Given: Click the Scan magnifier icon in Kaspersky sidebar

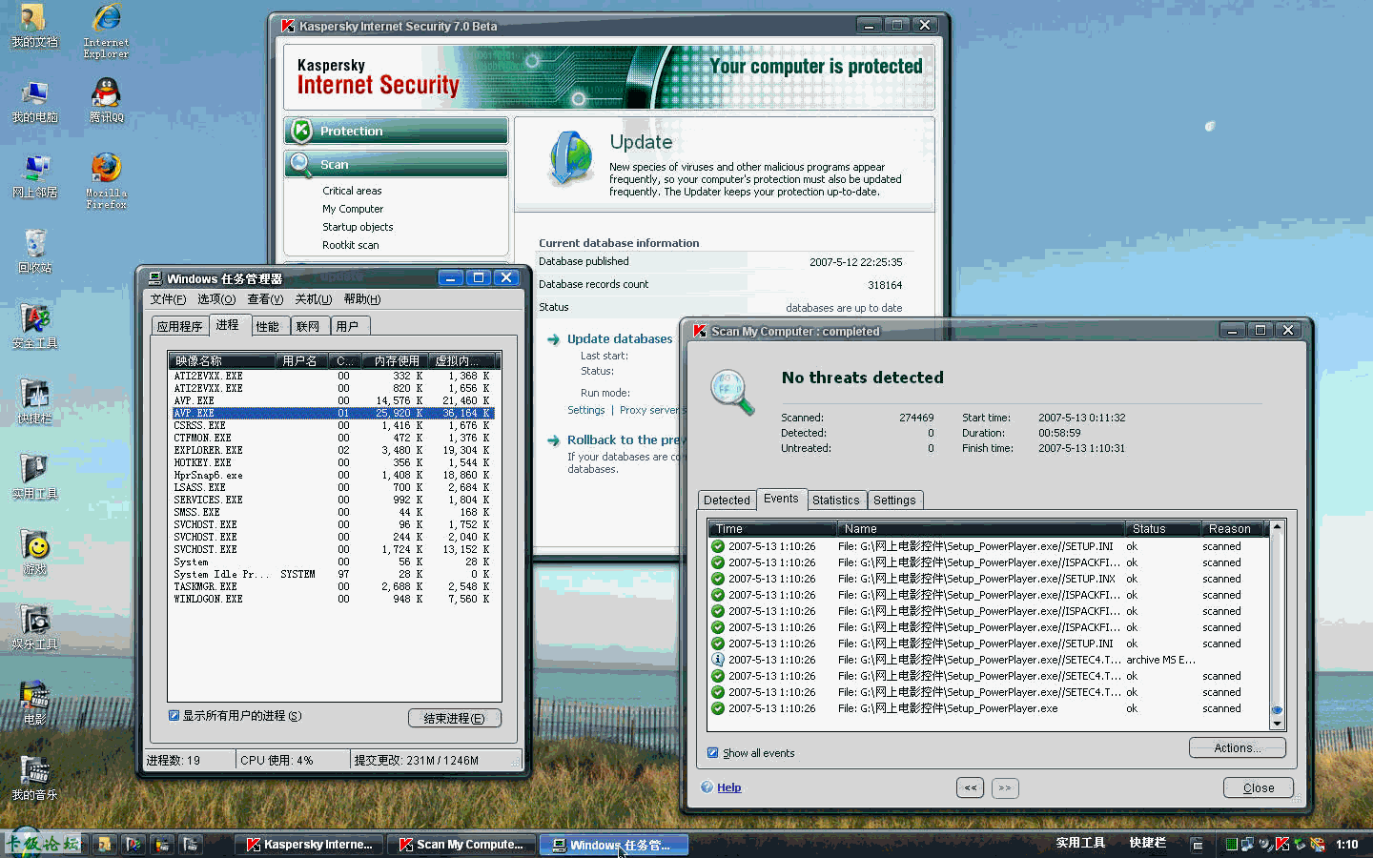Looking at the screenshot, I should click(x=301, y=164).
